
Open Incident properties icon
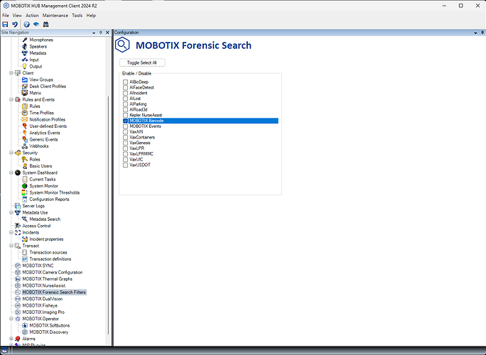pos(25,239)
